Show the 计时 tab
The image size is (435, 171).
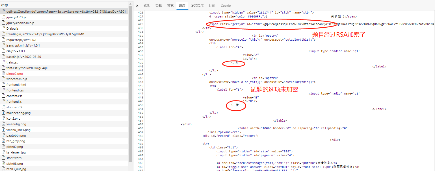tap(212, 6)
